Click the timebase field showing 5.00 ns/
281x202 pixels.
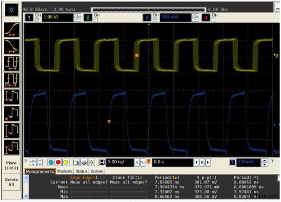(120, 162)
